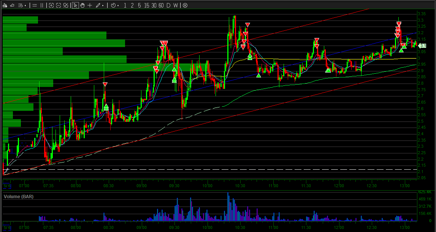The image size is (436, 232).
Task: Click the red sell marker near 08:30
Action: point(105,84)
